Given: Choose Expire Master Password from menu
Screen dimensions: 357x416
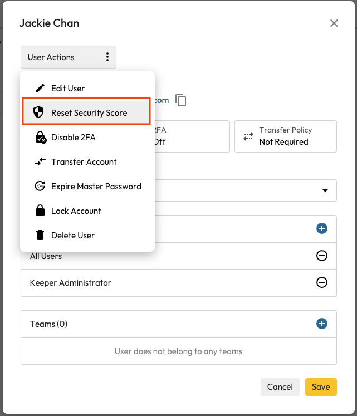Looking at the screenshot, I should [96, 187].
